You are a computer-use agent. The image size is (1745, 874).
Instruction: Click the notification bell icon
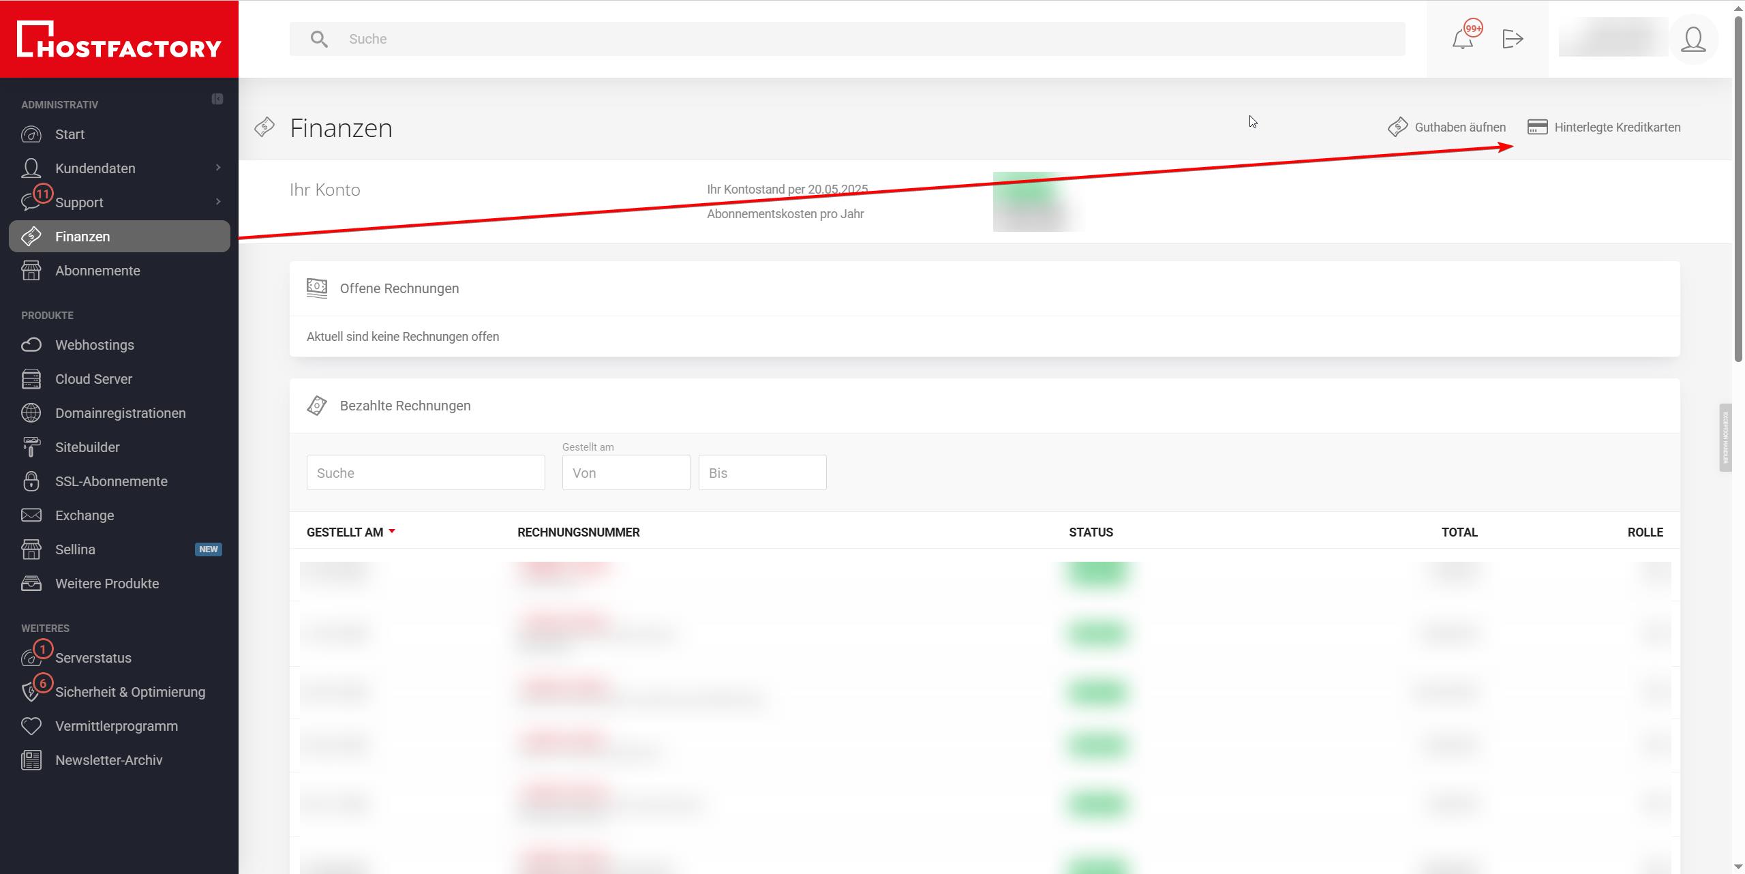coord(1462,39)
